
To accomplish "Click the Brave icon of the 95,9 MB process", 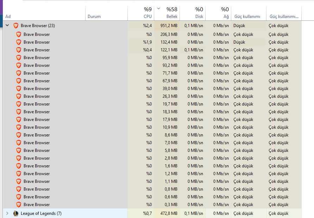I will (19, 58).
